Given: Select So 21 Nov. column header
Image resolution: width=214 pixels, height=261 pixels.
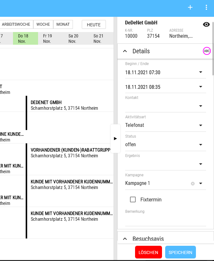Looking at the screenshot, I should tap(101, 38).
